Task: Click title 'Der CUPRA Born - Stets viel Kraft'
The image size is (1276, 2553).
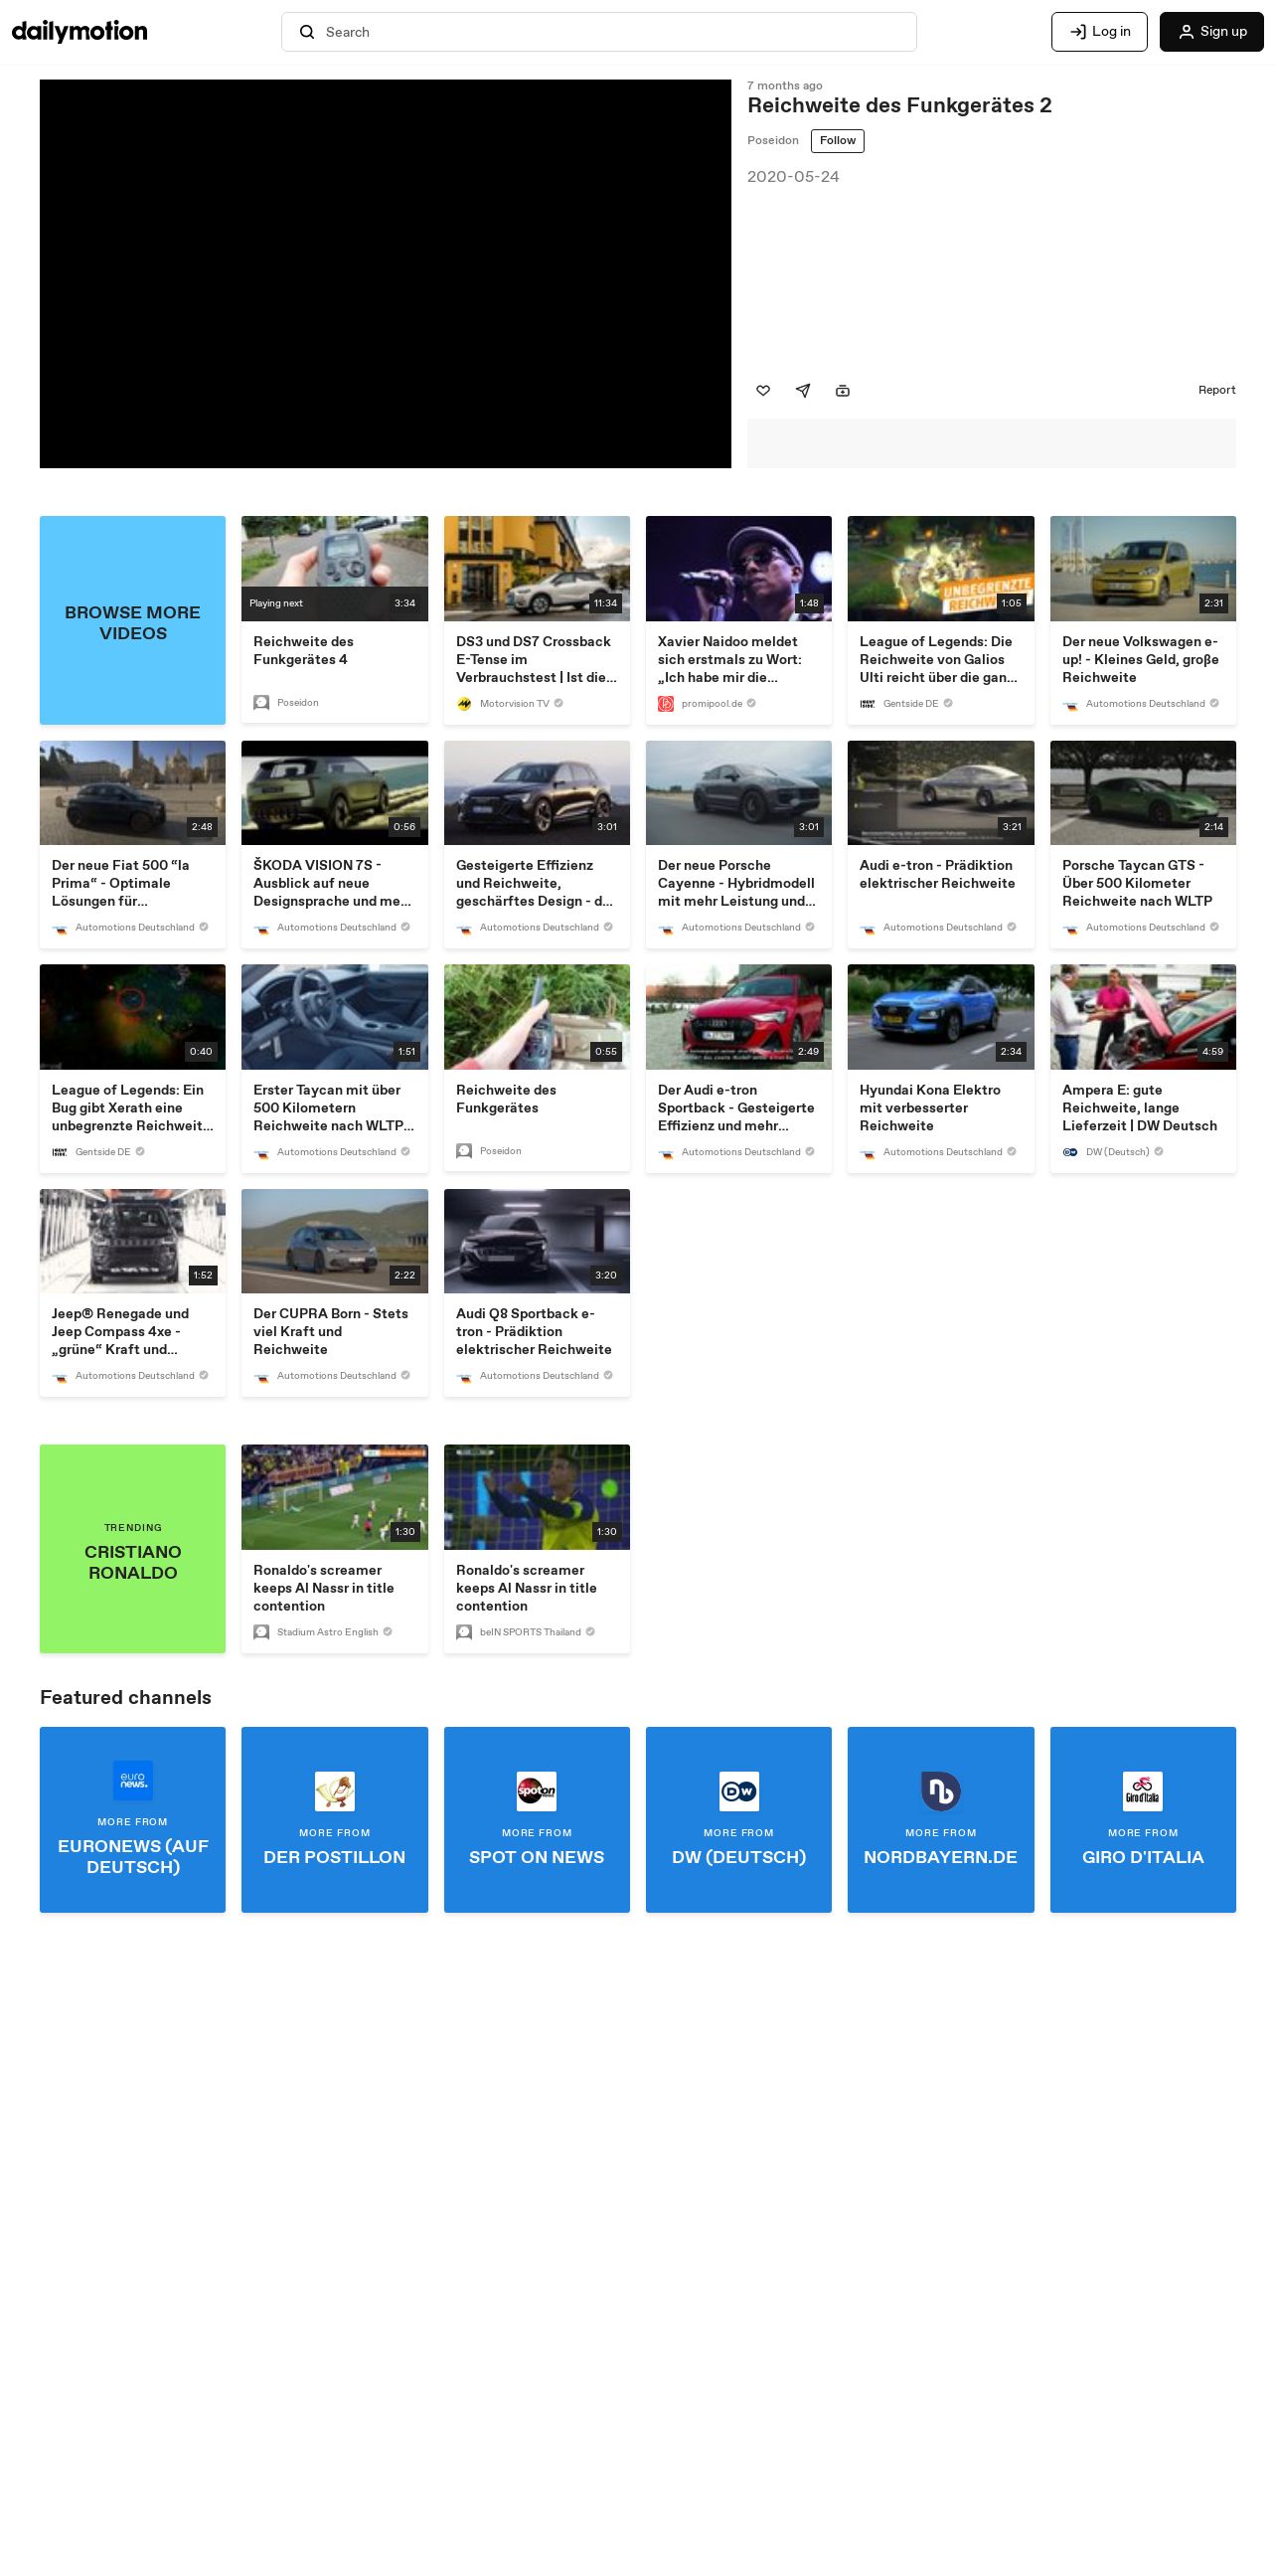Action: pos(331,1332)
